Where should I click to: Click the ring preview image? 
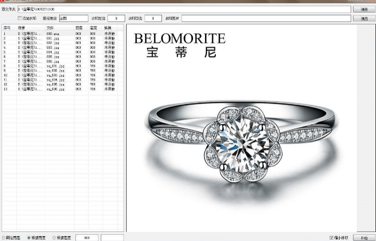coord(241,143)
